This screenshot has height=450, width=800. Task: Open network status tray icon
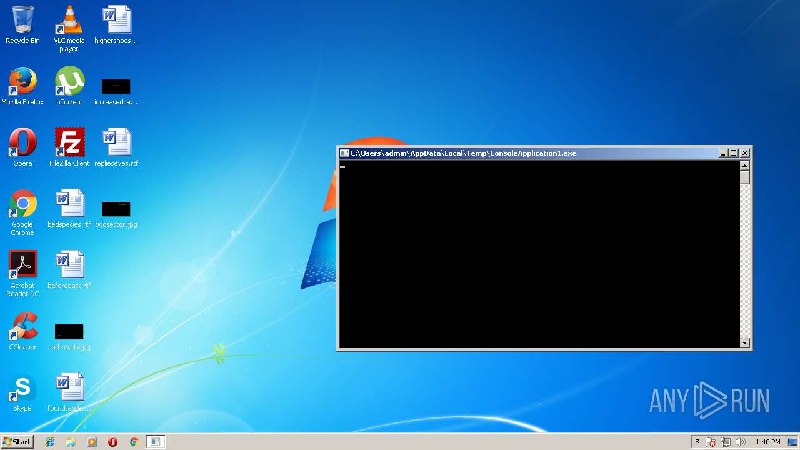pyautogui.click(x=726, y=442)
